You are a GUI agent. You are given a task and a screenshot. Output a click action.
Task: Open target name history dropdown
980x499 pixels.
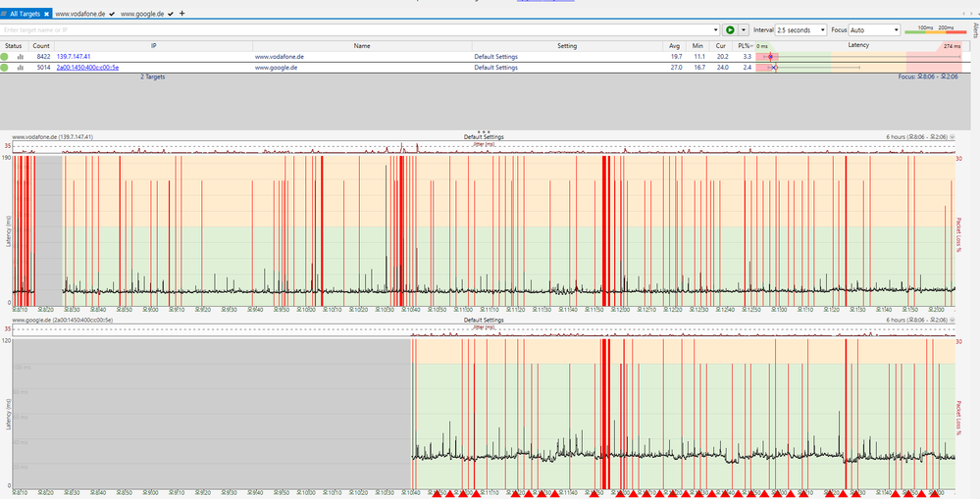click(x=716, y=30)
